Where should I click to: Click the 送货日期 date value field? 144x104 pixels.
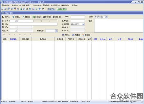(x=76, y=24)
